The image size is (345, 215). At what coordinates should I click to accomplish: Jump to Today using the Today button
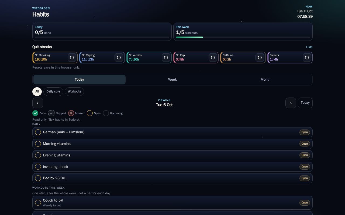coord(305,103)
